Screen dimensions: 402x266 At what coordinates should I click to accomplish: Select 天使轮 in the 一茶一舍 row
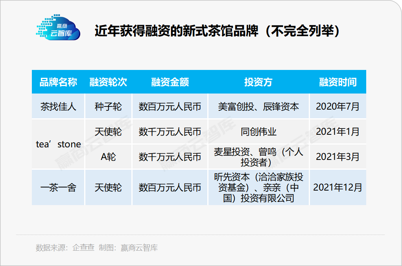click(x=108, y=188)
